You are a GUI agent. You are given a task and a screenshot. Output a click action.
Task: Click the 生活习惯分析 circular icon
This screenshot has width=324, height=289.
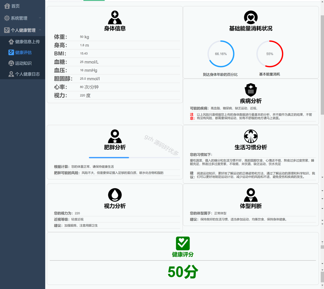click(251, 136)
